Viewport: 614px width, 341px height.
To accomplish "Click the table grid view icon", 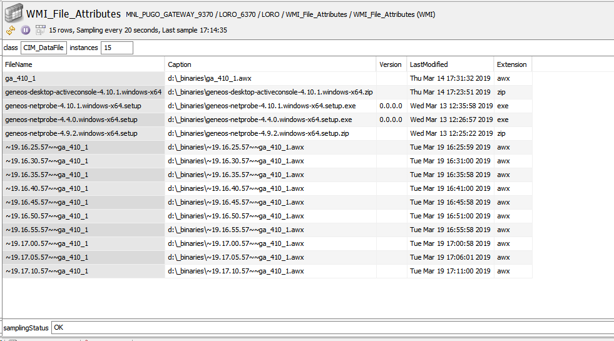I will pos(40,30).
